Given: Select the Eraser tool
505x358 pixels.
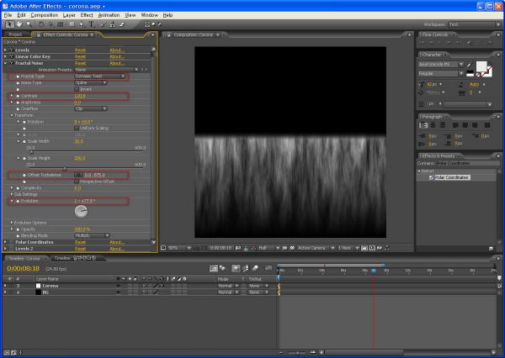Looking at the screenshot, I should click(122, 24).
